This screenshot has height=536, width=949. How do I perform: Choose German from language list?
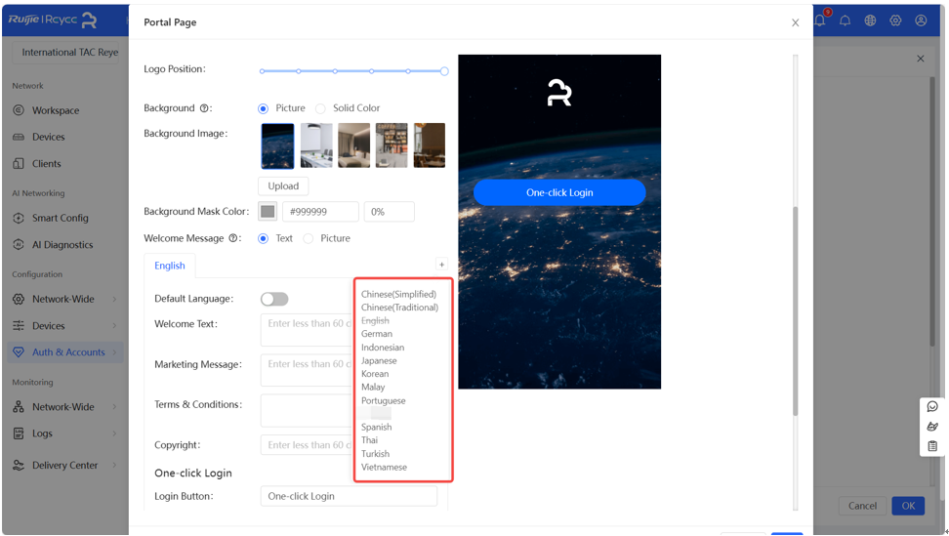[x=377, y=334]
